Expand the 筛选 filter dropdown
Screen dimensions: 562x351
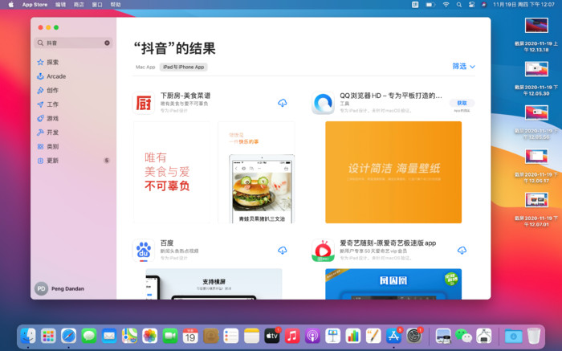tap(463, 67)
